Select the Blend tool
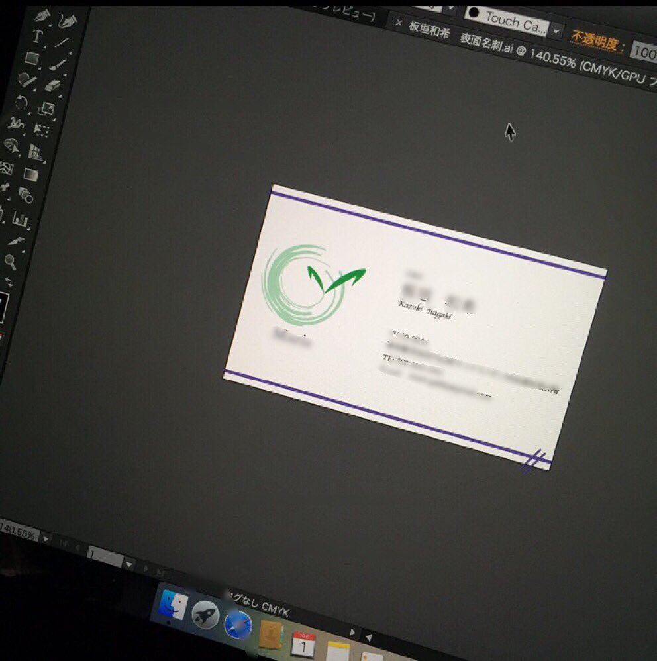 [x=26, y=195]
